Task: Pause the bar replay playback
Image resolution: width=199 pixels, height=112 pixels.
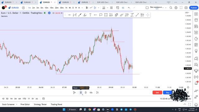Action: click(x=81, y=93)
